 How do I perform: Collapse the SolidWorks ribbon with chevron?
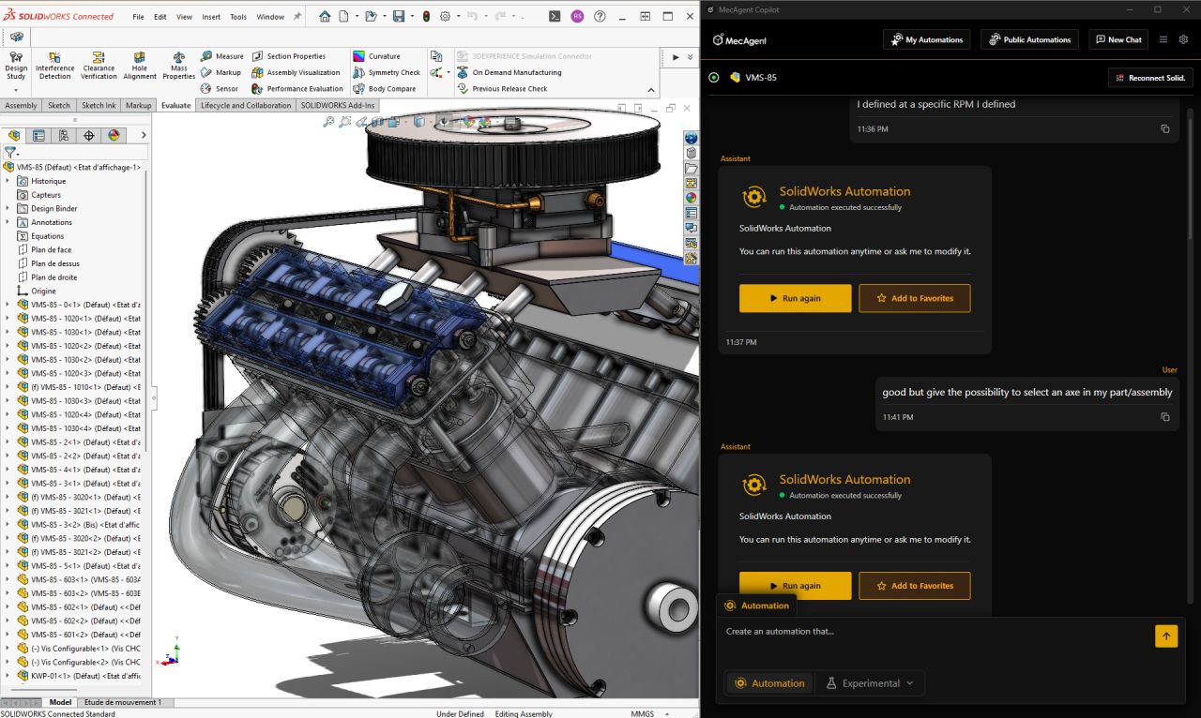(x=651, y=90)
